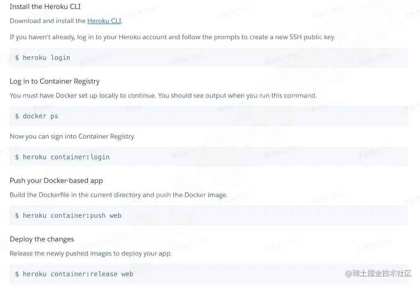Viewport: 420px width, 286px height.
Task: Click the dollar prompt before heroku login
Action: pos(17,58)
